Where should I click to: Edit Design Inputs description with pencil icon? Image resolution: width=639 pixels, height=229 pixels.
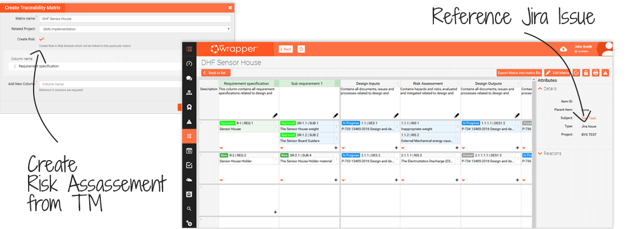click(x=396, y=115)
